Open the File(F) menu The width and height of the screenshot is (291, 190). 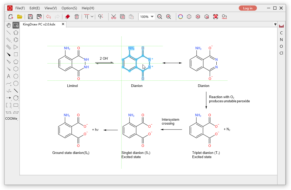click(20, 8)
